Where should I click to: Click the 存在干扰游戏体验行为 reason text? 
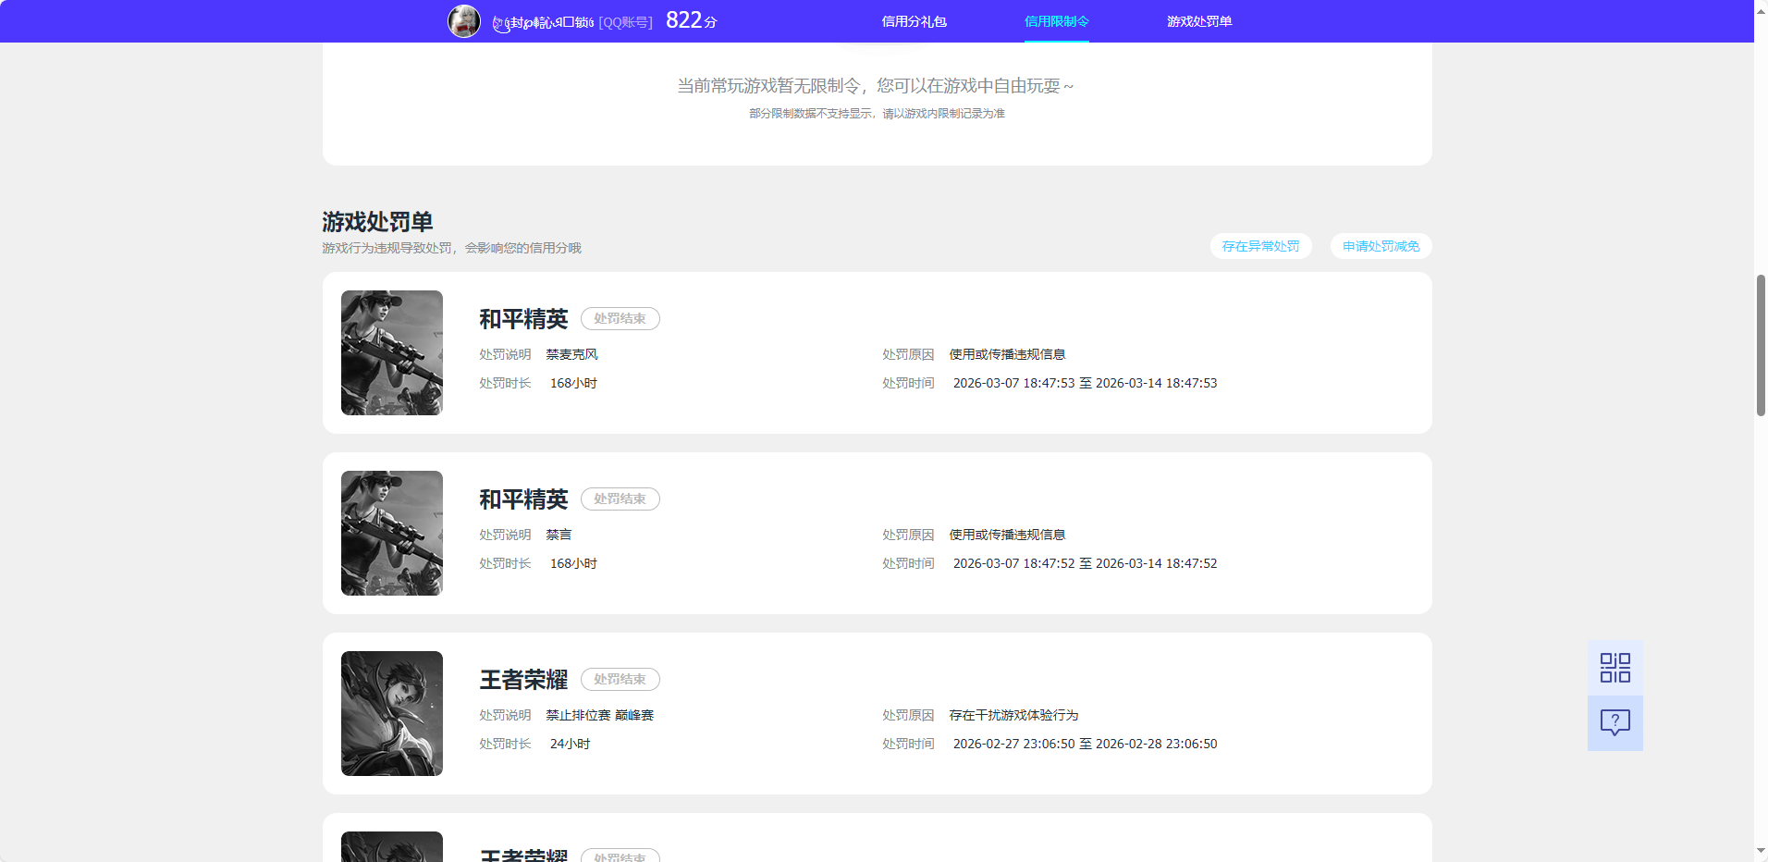tap(1013, 715)
